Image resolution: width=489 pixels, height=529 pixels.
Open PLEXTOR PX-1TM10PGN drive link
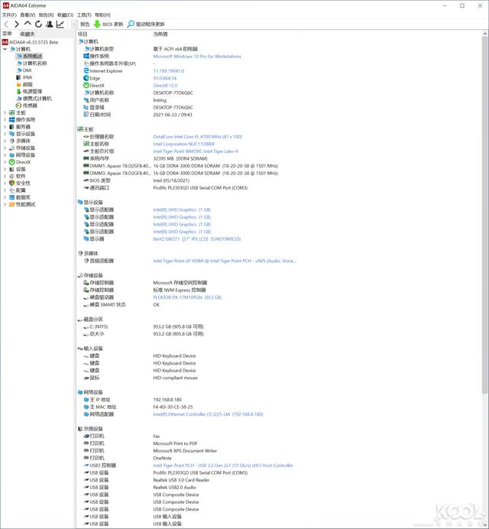[187, 297]
